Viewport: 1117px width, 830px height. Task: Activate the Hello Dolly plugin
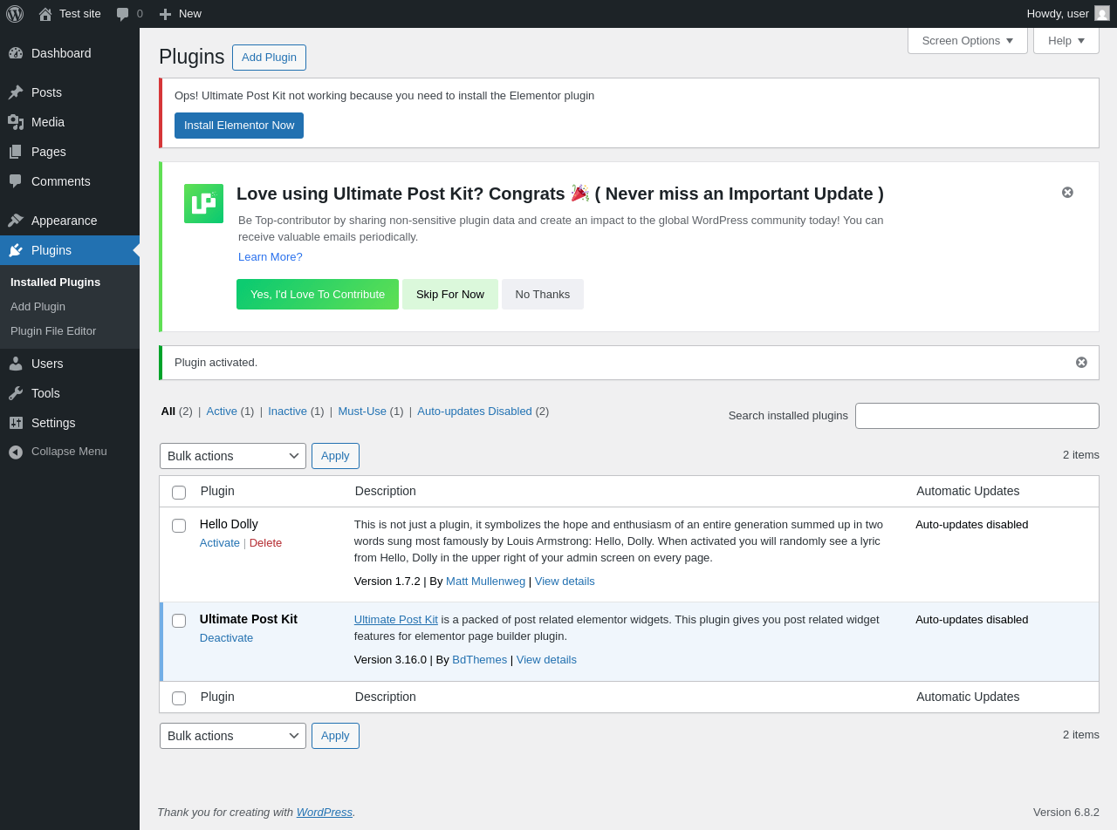click(220, 543)
